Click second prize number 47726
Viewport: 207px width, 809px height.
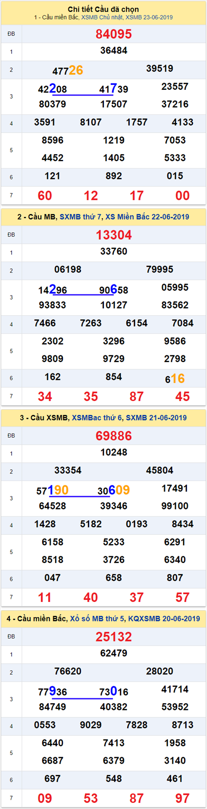coord(68,70)
